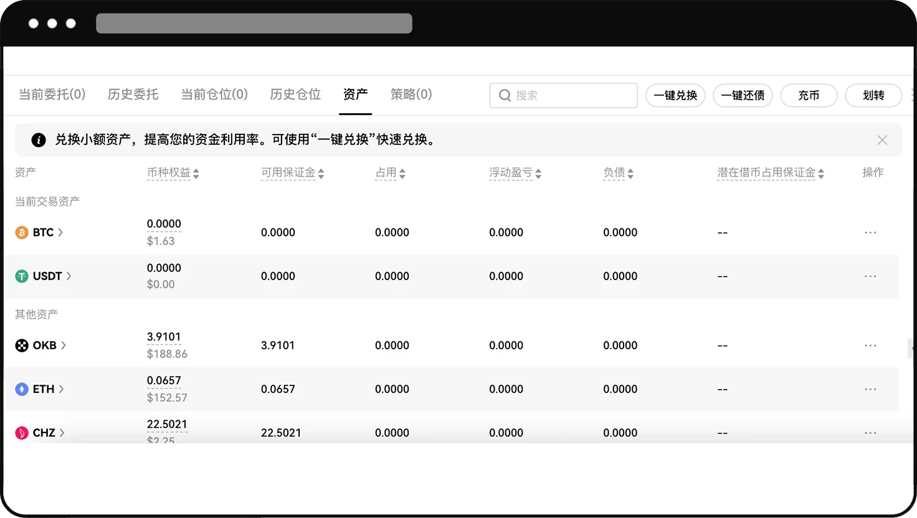Click the browser address bar

254,24
